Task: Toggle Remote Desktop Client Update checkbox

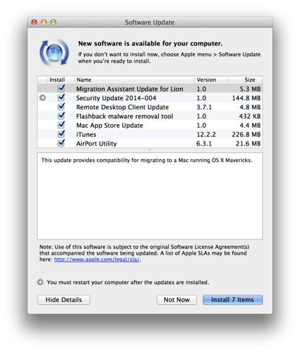Action: (x=61, y=106)
